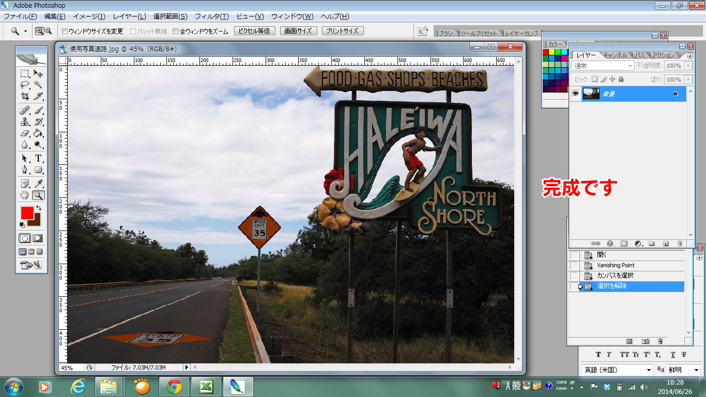Select the Hand tool
706x397 pixels.
point(25,195)
